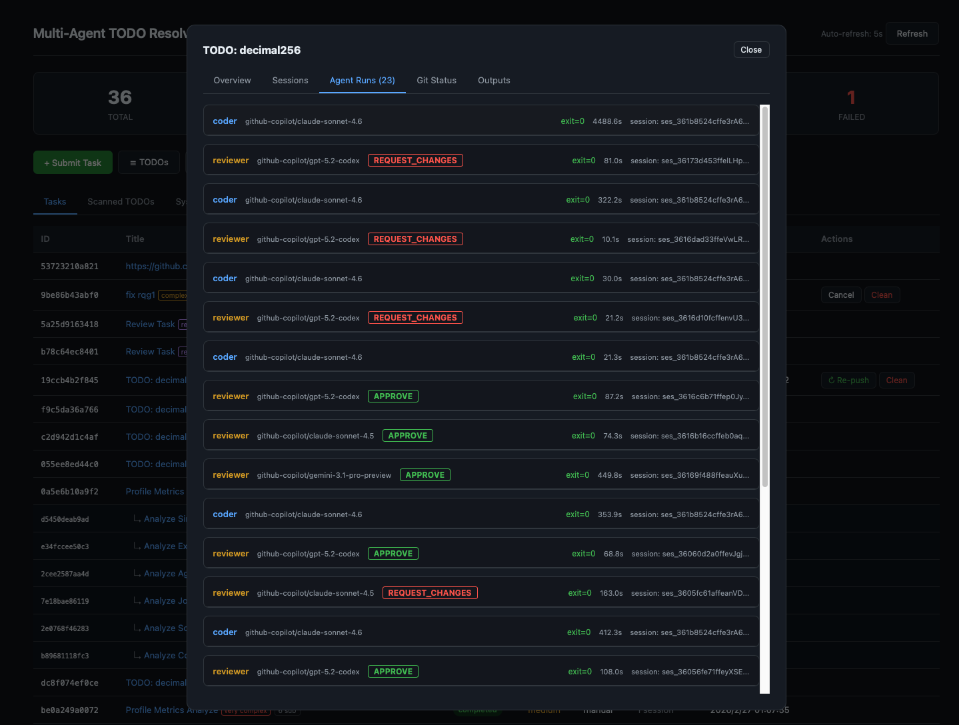Click Clean button next to Re-push

coord(896,380)
